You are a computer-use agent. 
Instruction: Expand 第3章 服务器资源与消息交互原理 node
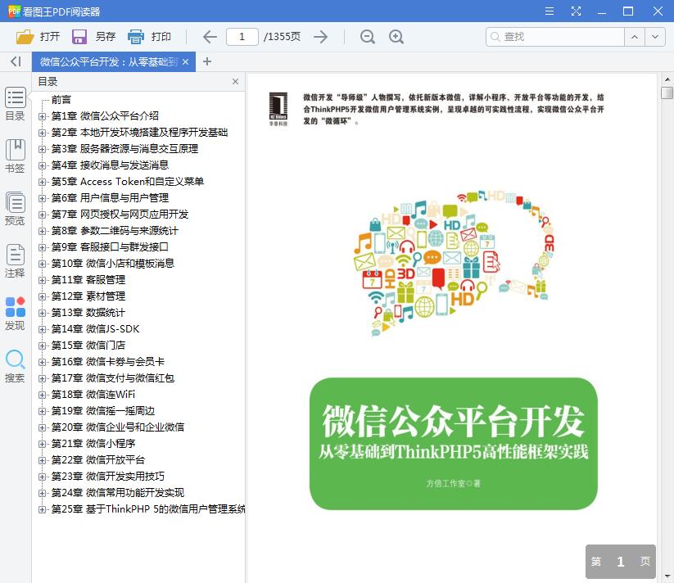click(x=42, y=149)
